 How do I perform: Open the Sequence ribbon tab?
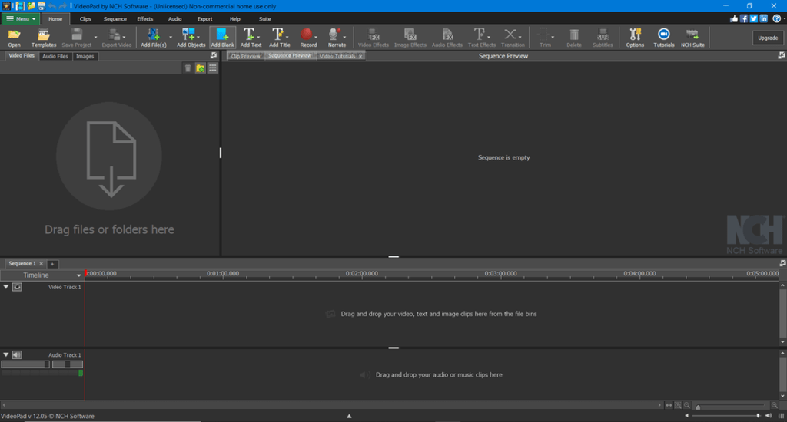click(115, 19)
